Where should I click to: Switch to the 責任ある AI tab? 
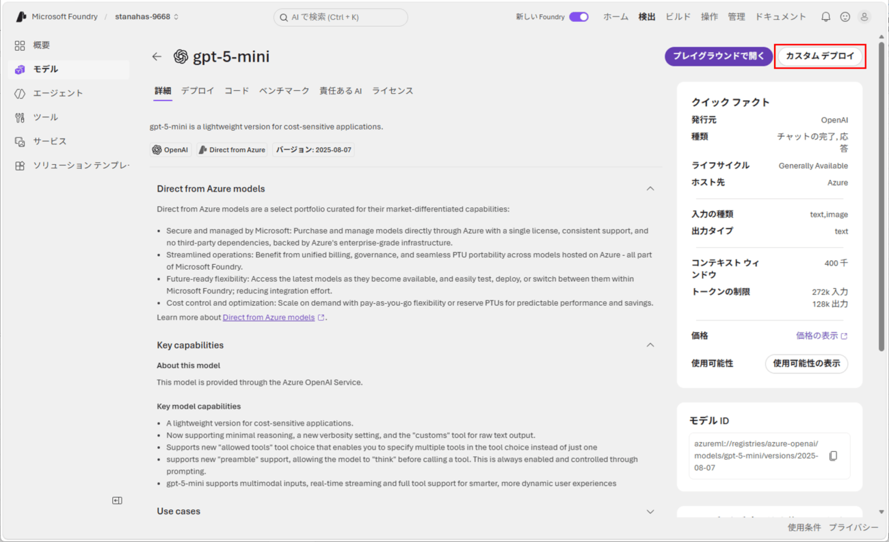coord(341,90)
